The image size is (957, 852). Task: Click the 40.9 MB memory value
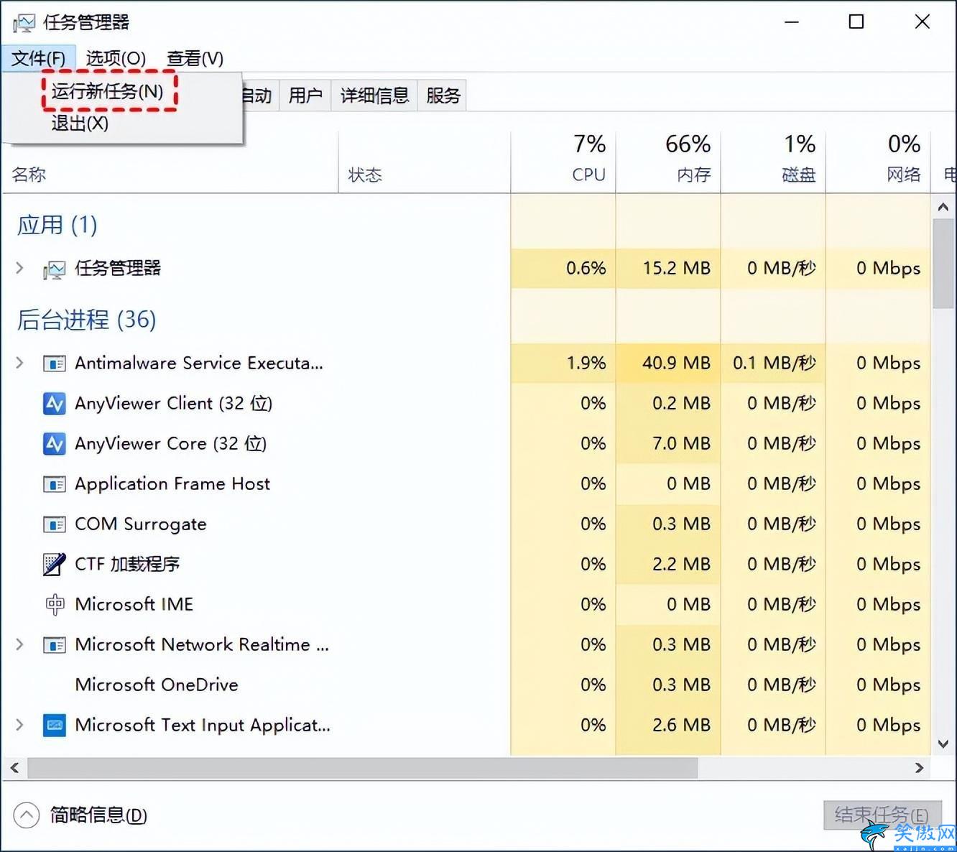point(676,364)
